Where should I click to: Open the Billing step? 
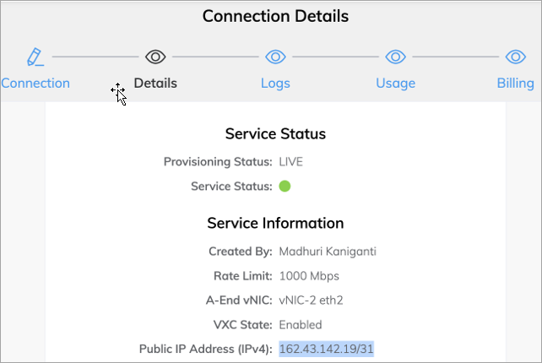tap(515, 83)
